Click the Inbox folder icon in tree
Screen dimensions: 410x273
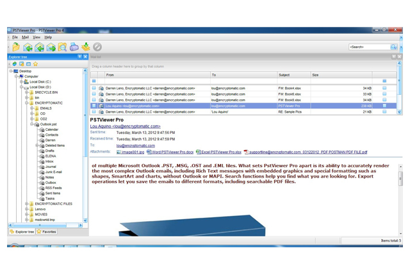point(42,161)
